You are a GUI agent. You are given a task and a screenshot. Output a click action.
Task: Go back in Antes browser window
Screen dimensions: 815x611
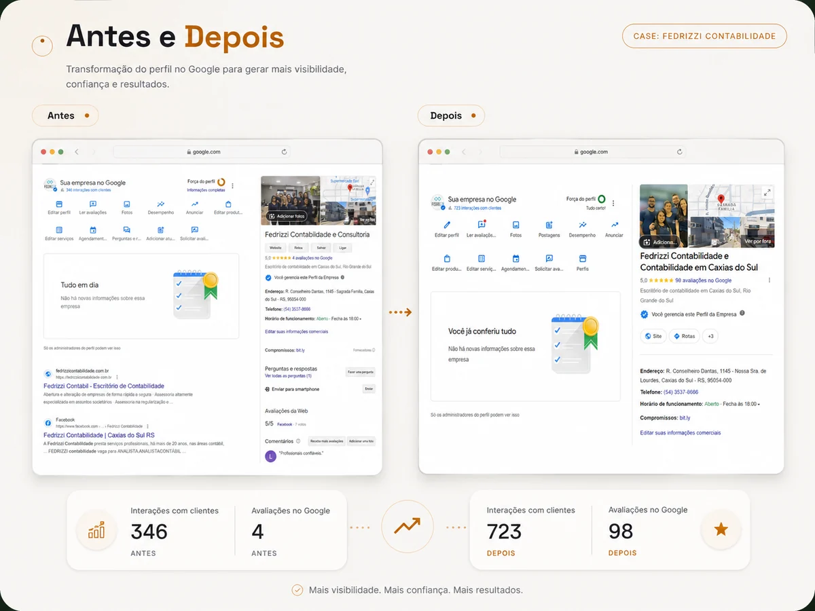point(77,152)
